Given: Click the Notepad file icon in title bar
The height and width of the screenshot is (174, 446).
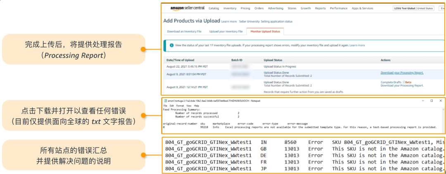Looking at the screenshot, I should pos(166,100).
